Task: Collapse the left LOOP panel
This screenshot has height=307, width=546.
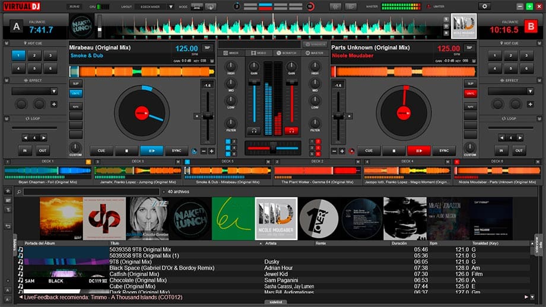Action: [x=7, y=119]
